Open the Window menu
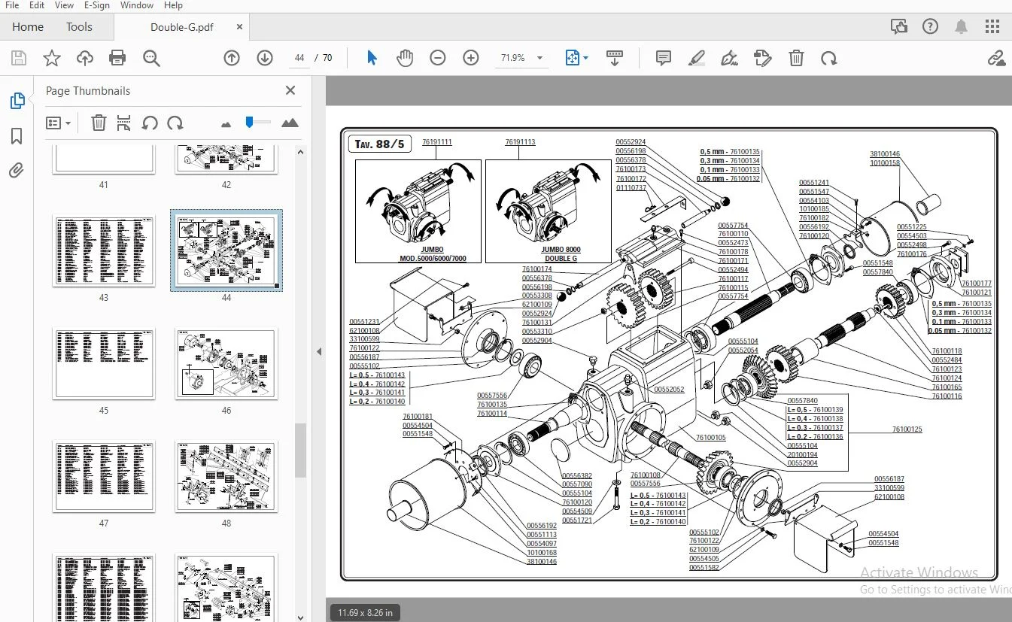 tap(137, 5)
